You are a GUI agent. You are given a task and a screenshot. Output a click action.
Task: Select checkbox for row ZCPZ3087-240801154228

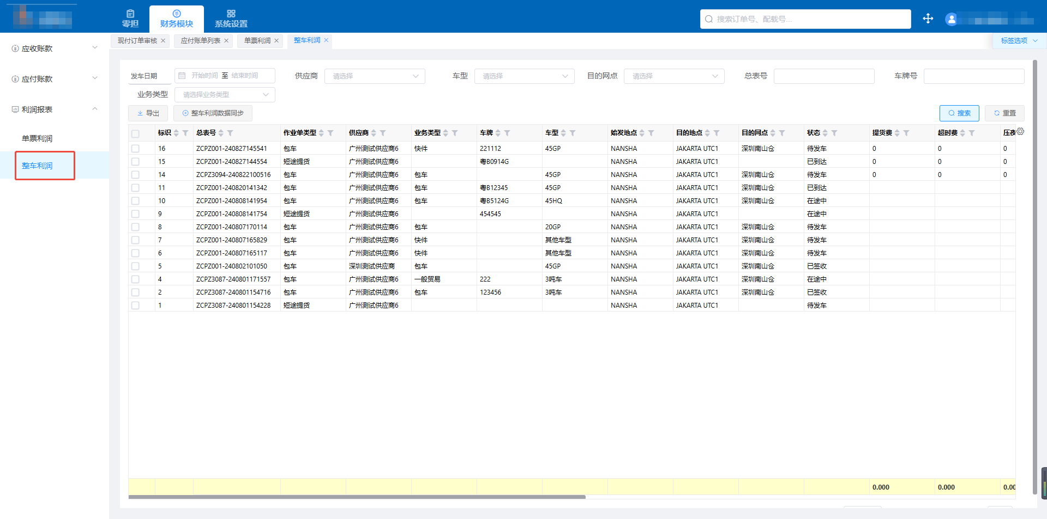pos(135,306)
